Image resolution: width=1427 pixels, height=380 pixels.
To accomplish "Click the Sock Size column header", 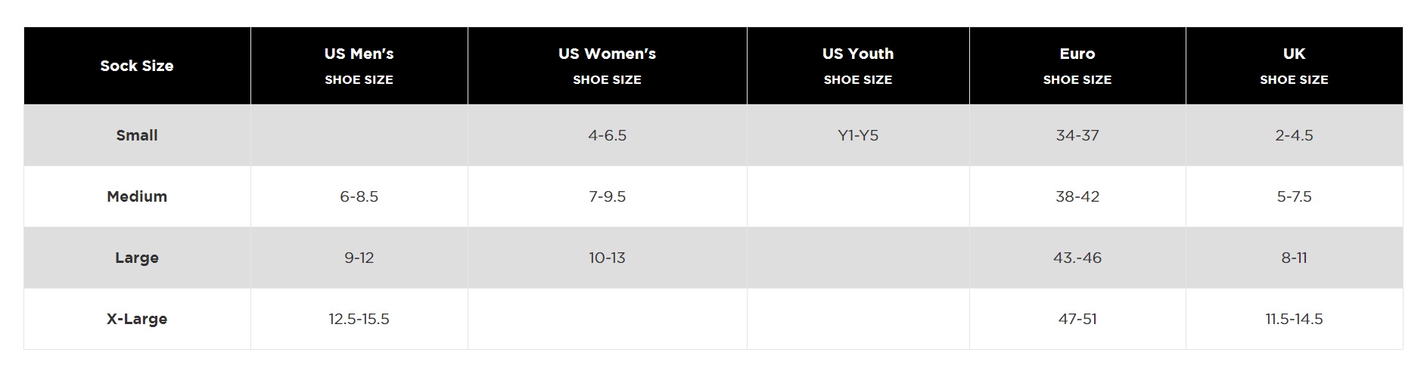I will pos(137,66).
